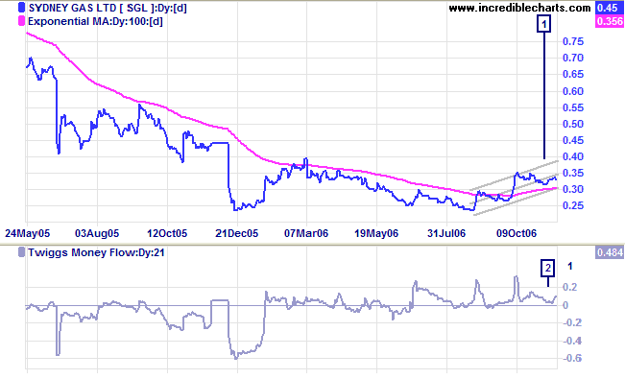The height and width of the screenshot is (379, 625).
Task: Click the grey Twiggs Money Flow legend swatch
Action: [22, 252]
